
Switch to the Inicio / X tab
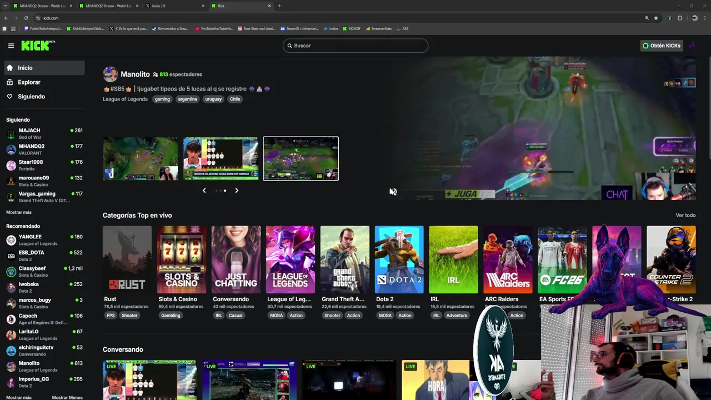(175, 6)
